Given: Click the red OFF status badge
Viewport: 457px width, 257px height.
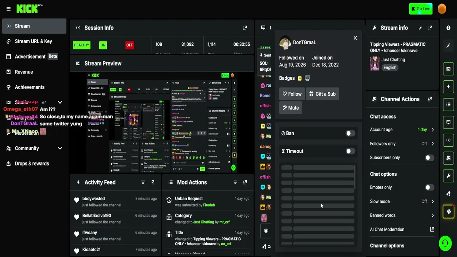Looking at the screenshot, I should pyautogui.click(x=129, y=45).
